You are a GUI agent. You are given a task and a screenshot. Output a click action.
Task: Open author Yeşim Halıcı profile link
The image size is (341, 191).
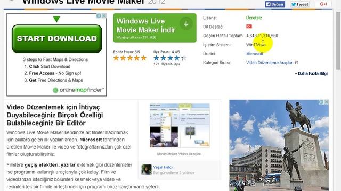click(x=163, y=167)
